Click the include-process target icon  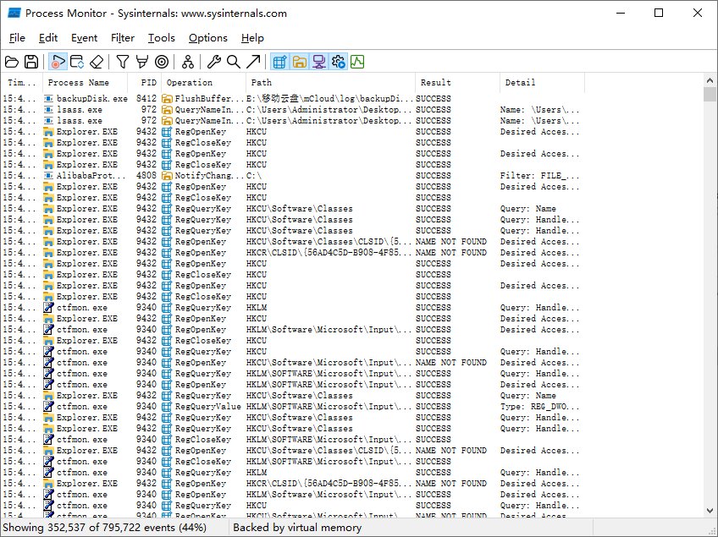[162, 62]
